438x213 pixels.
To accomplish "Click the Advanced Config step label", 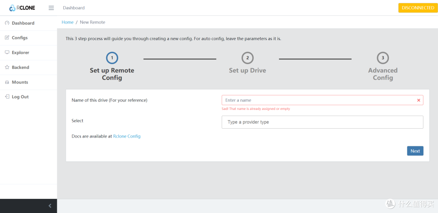I will [x=383, y=74].
